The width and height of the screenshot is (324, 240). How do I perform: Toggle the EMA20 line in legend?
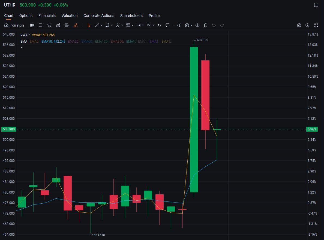[x=74, y=42]
